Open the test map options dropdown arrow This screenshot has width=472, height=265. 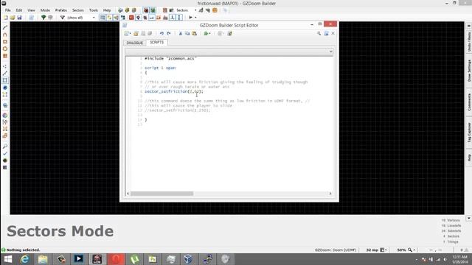click(195, 18)
